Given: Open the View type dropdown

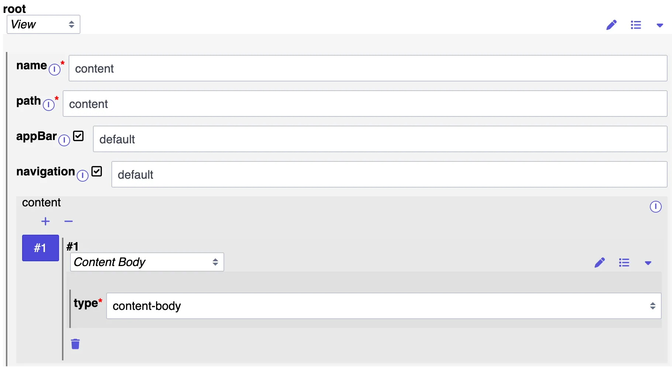Looking at the screenshot, I should (44, 24).
